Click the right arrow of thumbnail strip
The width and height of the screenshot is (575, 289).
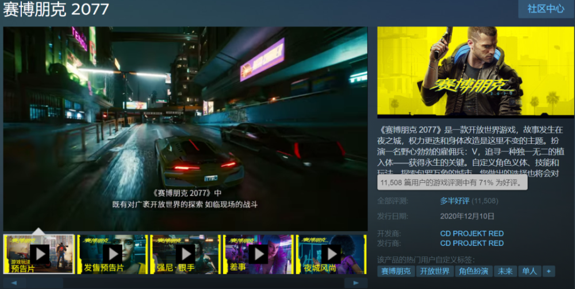point(356,283)
